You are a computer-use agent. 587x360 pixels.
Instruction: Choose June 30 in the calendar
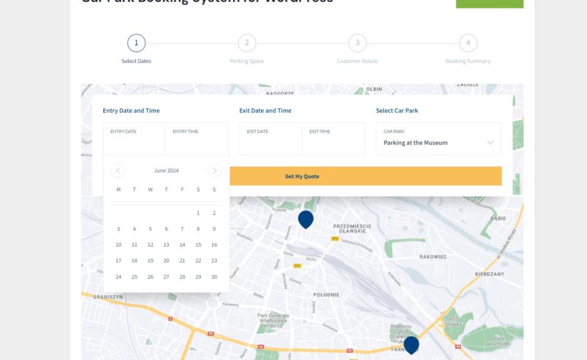coord(214,276)
